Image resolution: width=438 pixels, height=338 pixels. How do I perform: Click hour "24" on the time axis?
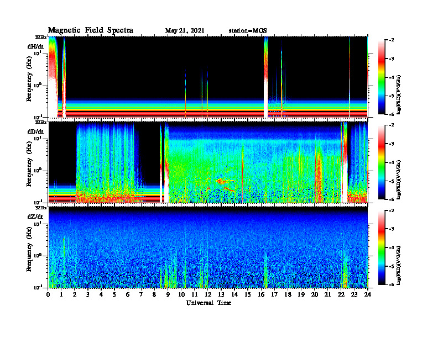point(368,295)
